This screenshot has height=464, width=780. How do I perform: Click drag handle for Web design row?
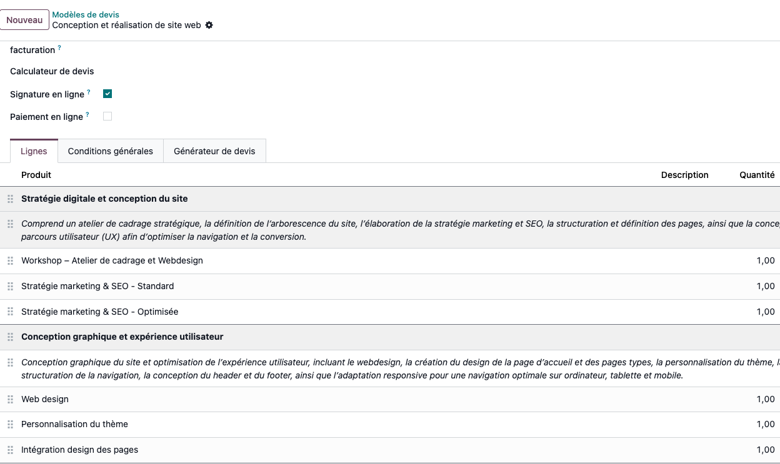point(10,399)
